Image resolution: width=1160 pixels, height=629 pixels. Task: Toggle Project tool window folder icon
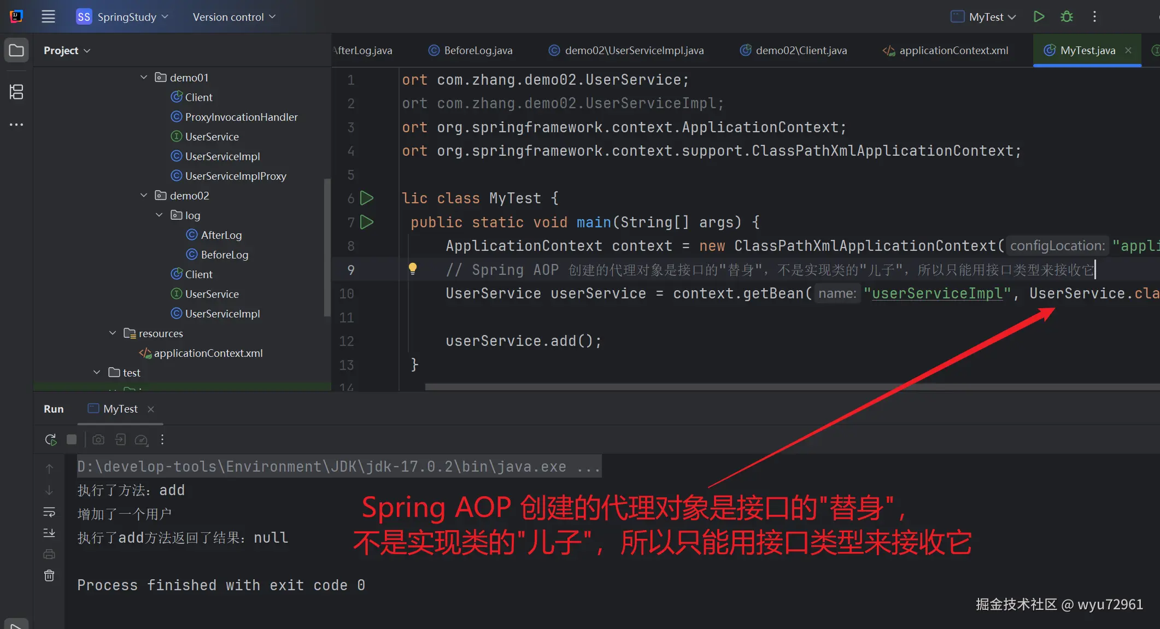[16, 50]
